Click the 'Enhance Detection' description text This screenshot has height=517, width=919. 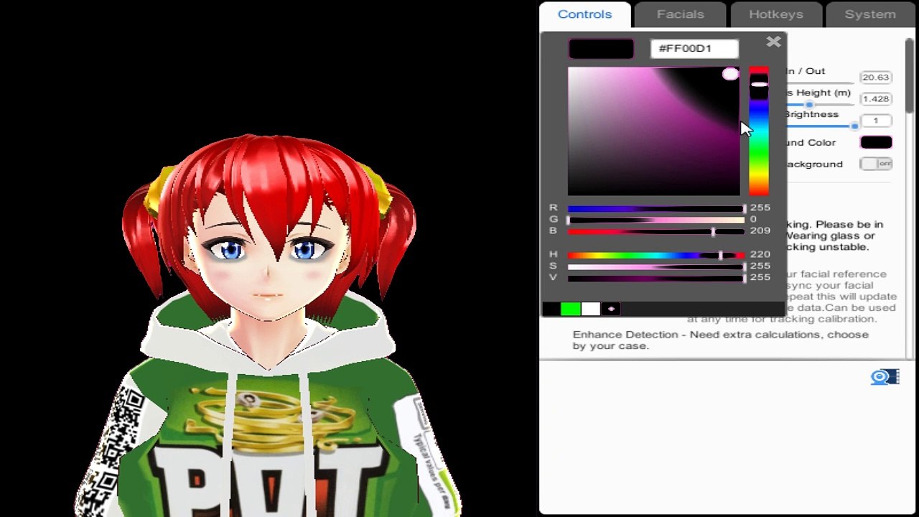[x=721, y=340]
